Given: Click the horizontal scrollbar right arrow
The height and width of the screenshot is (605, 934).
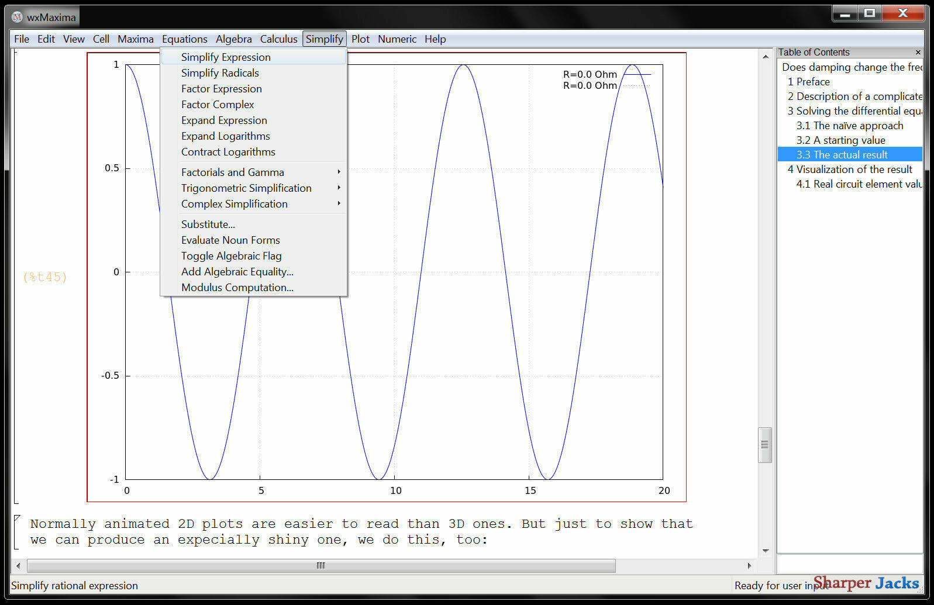Looking at the screenshot, I should click(x=749, y=565).
